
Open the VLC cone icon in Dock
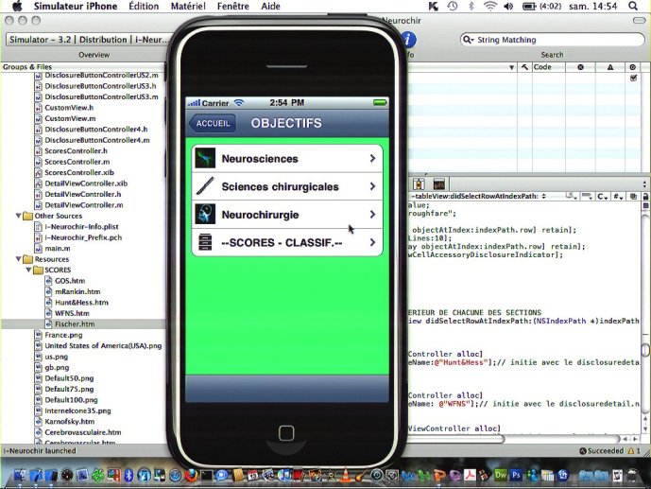pyautogui.click(x=345, y=475)
